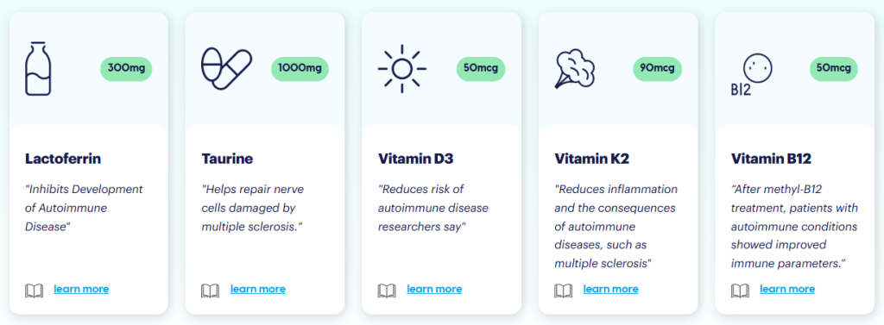Click the pills capsule icon for Taurine
The height and width of the screenshot is (325, 884).
click(x=227, y=69)
